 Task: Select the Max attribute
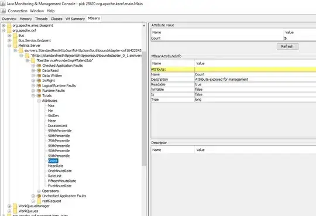(51, 106)
